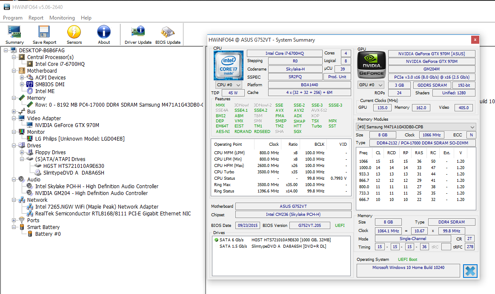The image size is (495, 294).
Task: Select the Central Processor(s) chip icon in tree
Action: tap(22, 57)
